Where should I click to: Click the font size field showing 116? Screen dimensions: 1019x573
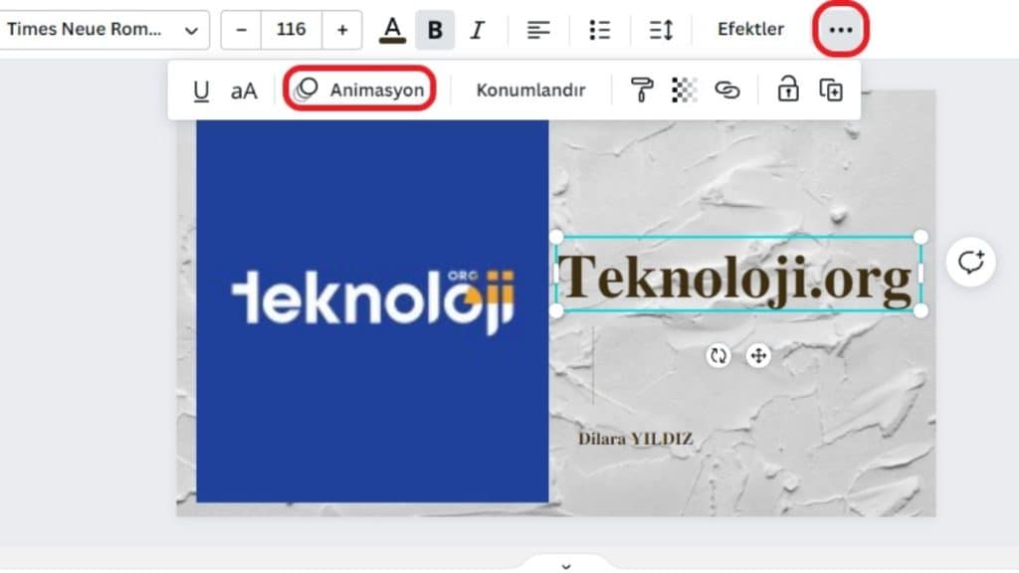coord(292,30)
